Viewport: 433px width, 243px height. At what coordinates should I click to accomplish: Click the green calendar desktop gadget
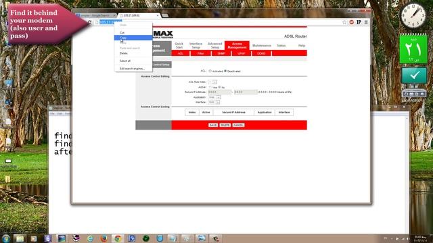click(413, 49)
